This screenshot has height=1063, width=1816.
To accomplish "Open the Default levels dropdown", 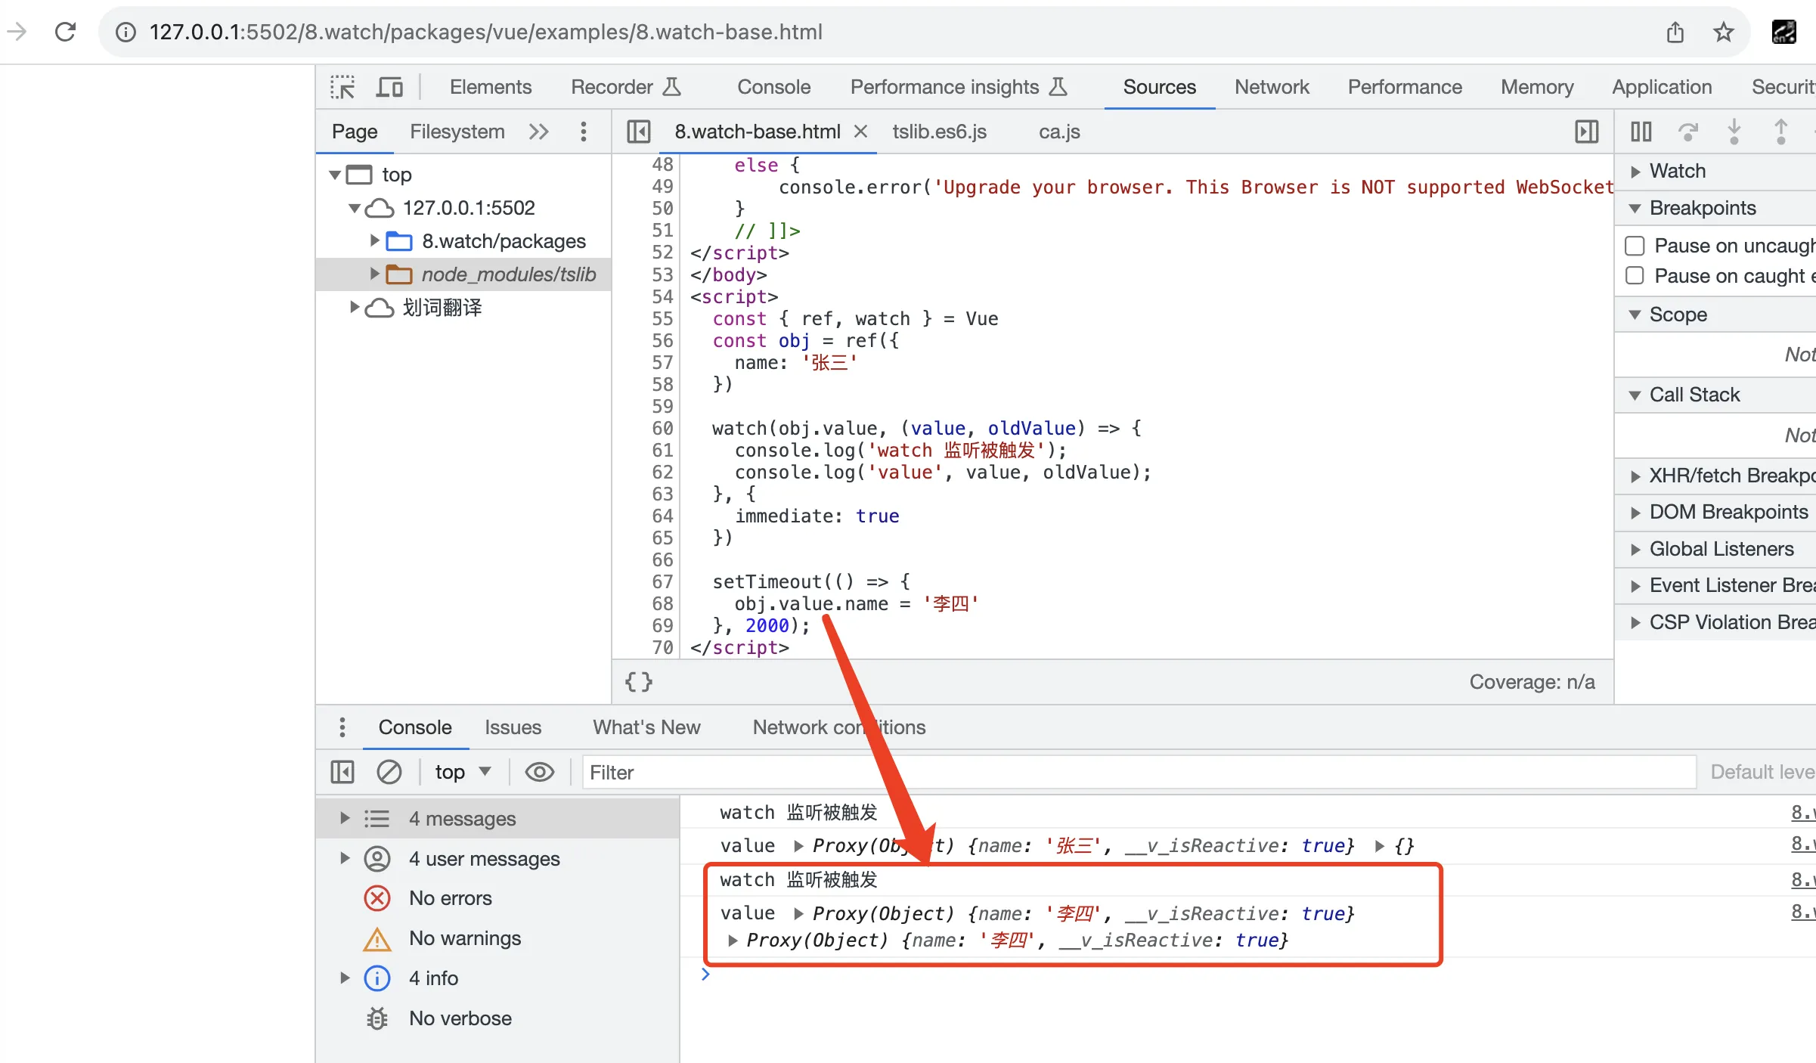I will 1762,772.
